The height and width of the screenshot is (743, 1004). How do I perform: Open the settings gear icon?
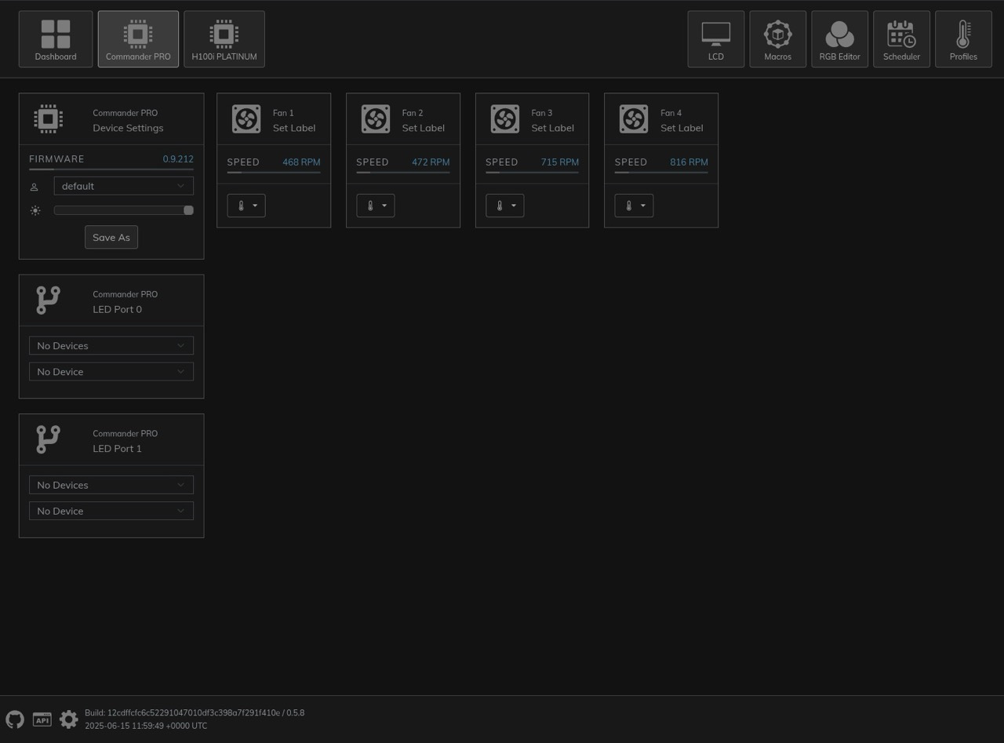(69, 719)
